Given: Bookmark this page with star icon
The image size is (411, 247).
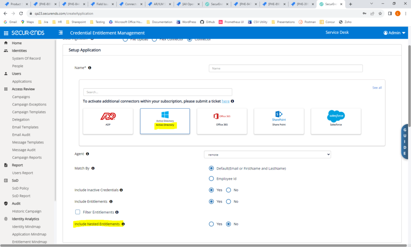Looking at the screenshot, I should pyautogui.click(x=380, y=13).
